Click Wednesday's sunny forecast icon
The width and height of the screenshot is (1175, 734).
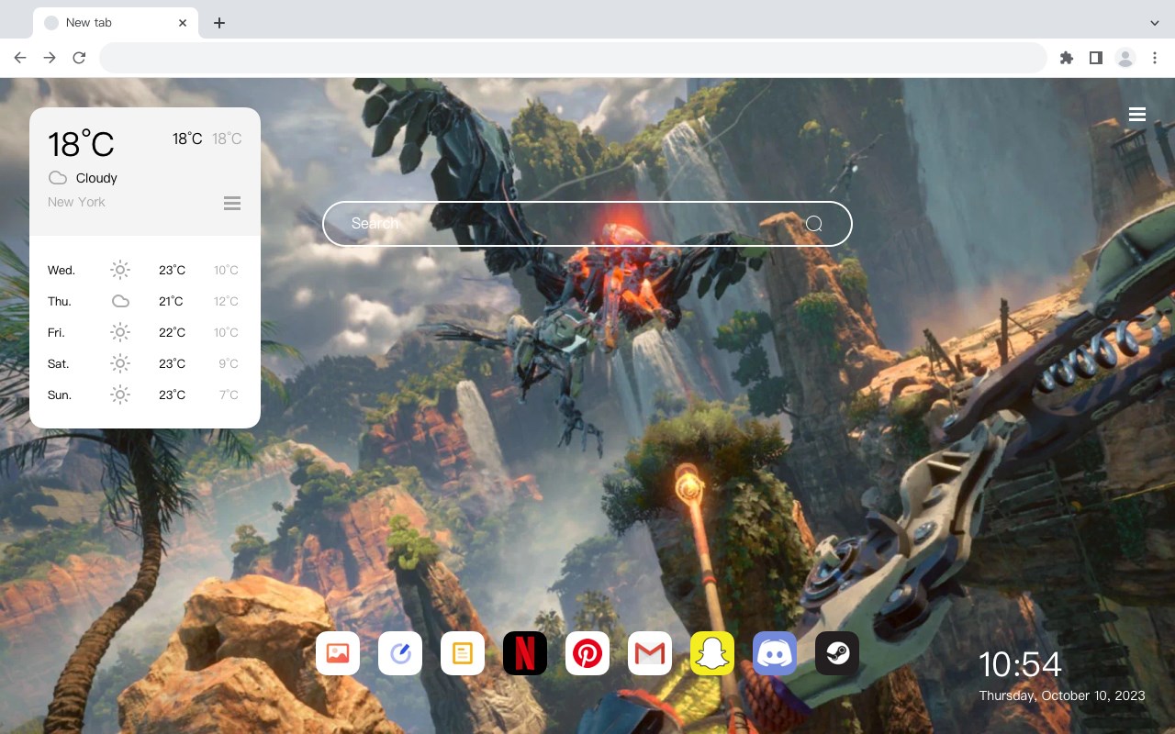pos(120,270)
